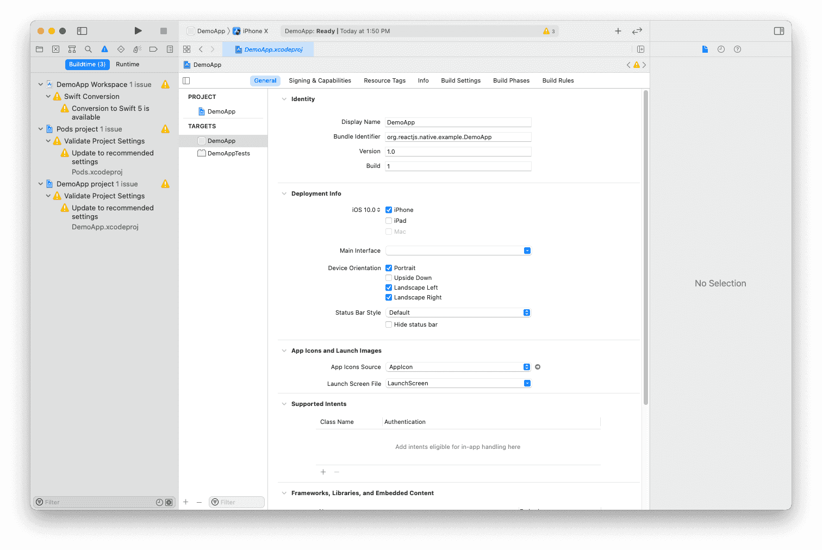
Task: Switch to the Info tab
Action: (x=424, y=80)
